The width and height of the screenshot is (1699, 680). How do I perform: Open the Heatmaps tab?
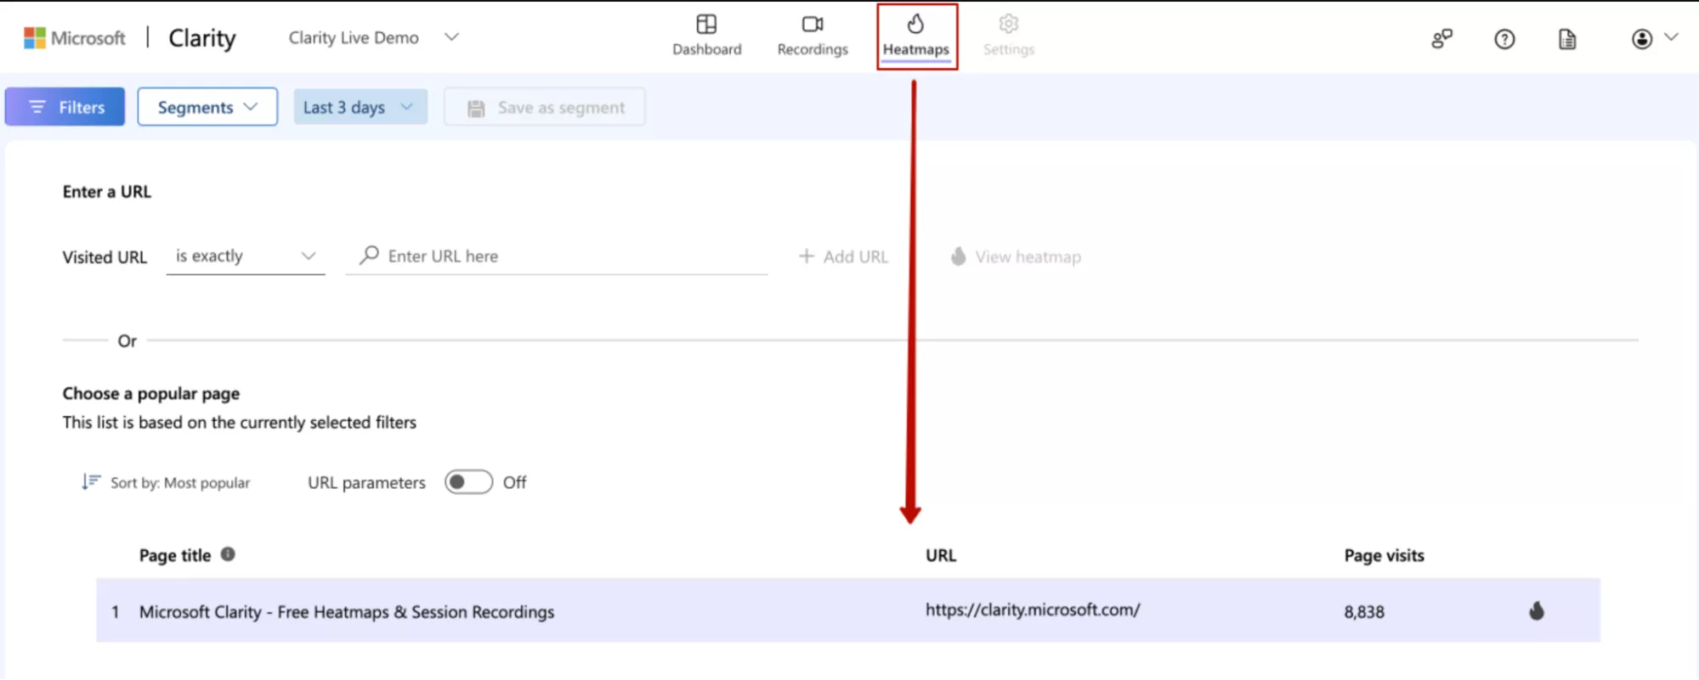pyautogui.click(x=916, y=36)
